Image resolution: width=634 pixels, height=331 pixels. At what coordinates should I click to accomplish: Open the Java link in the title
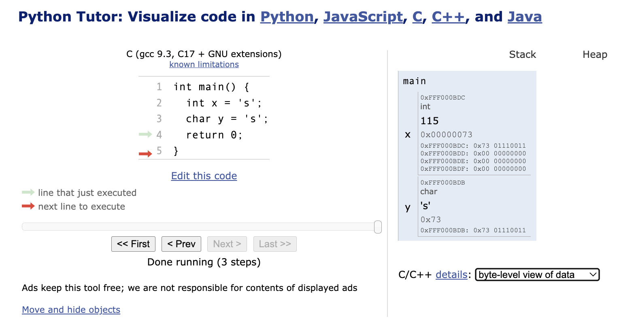pyautogui.click(x=524, y=17)
